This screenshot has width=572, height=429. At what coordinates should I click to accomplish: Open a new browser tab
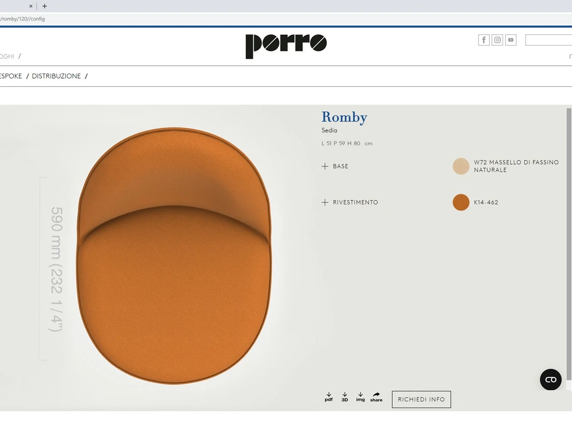[44, 6]
